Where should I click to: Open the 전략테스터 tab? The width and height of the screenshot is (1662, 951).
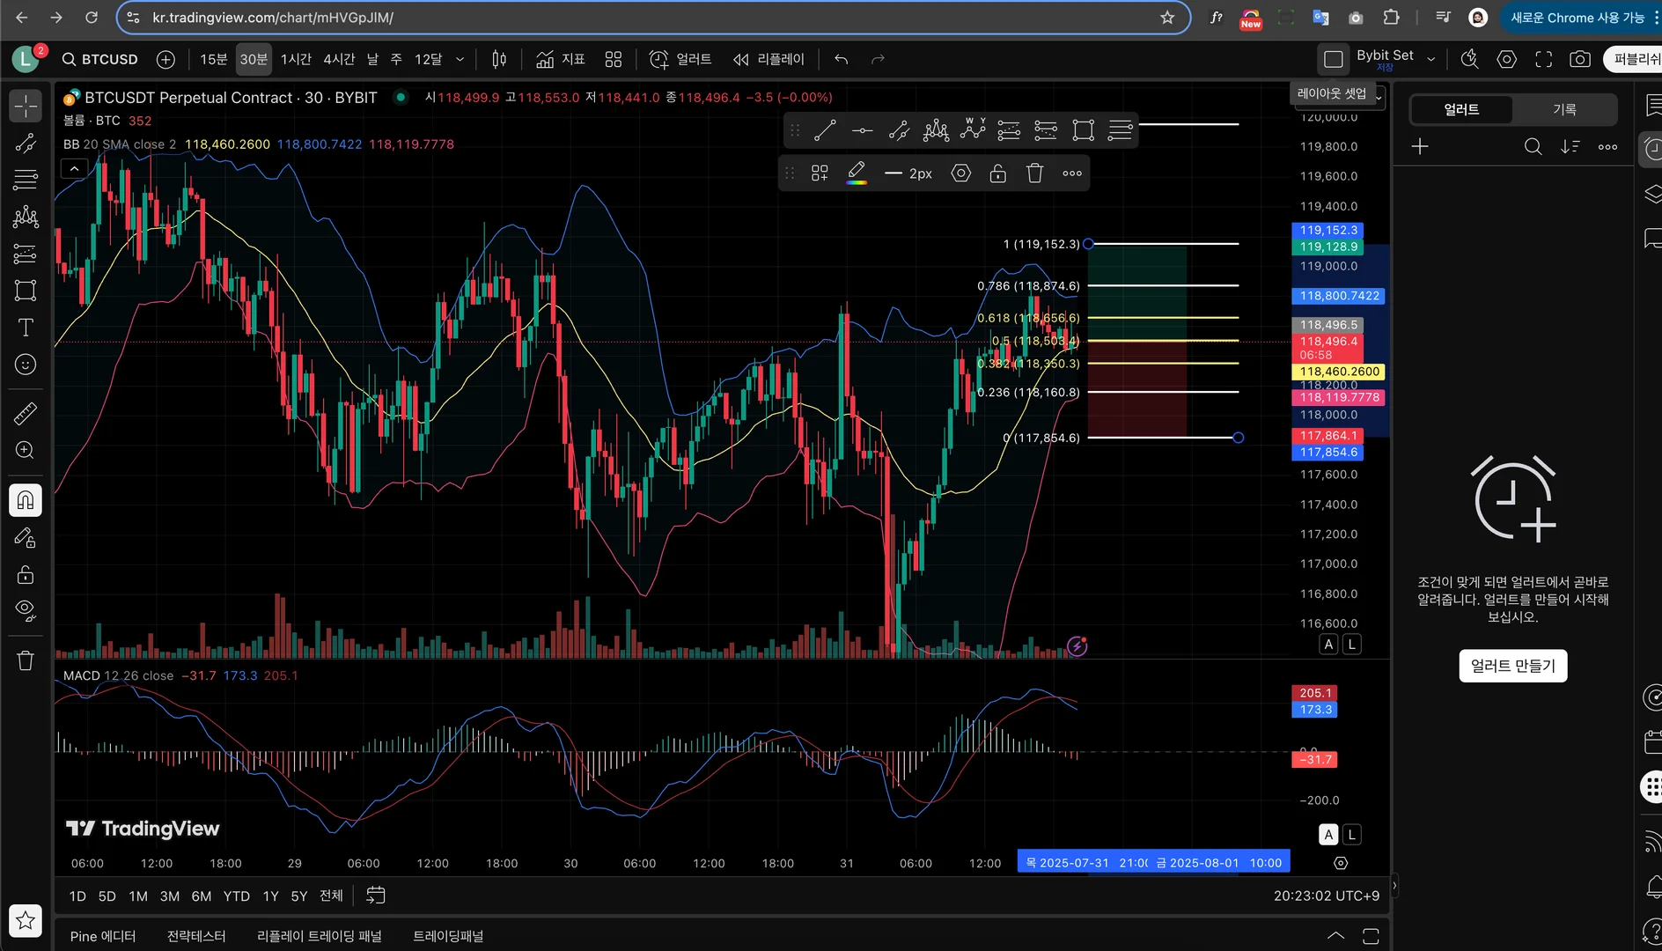(x=196, y=936)
